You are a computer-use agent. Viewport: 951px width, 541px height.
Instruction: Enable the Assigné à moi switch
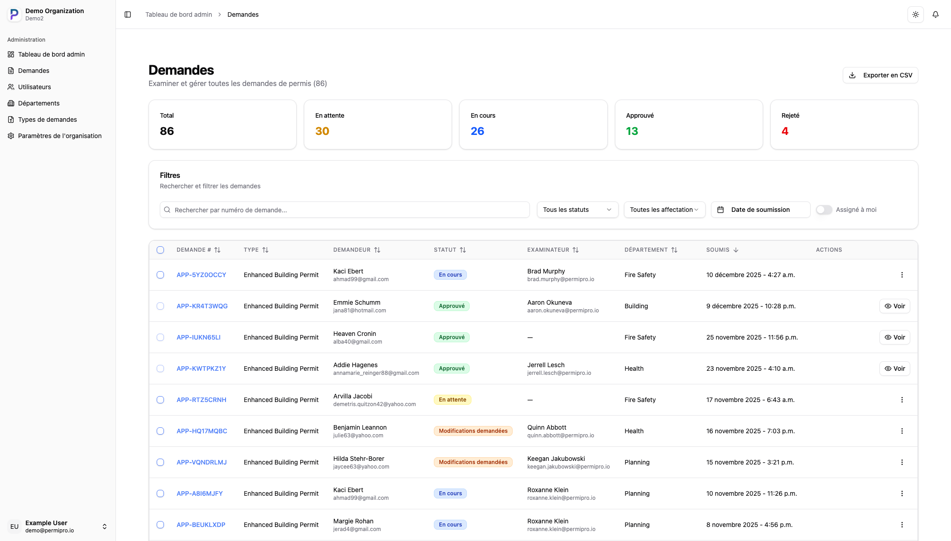824,210
